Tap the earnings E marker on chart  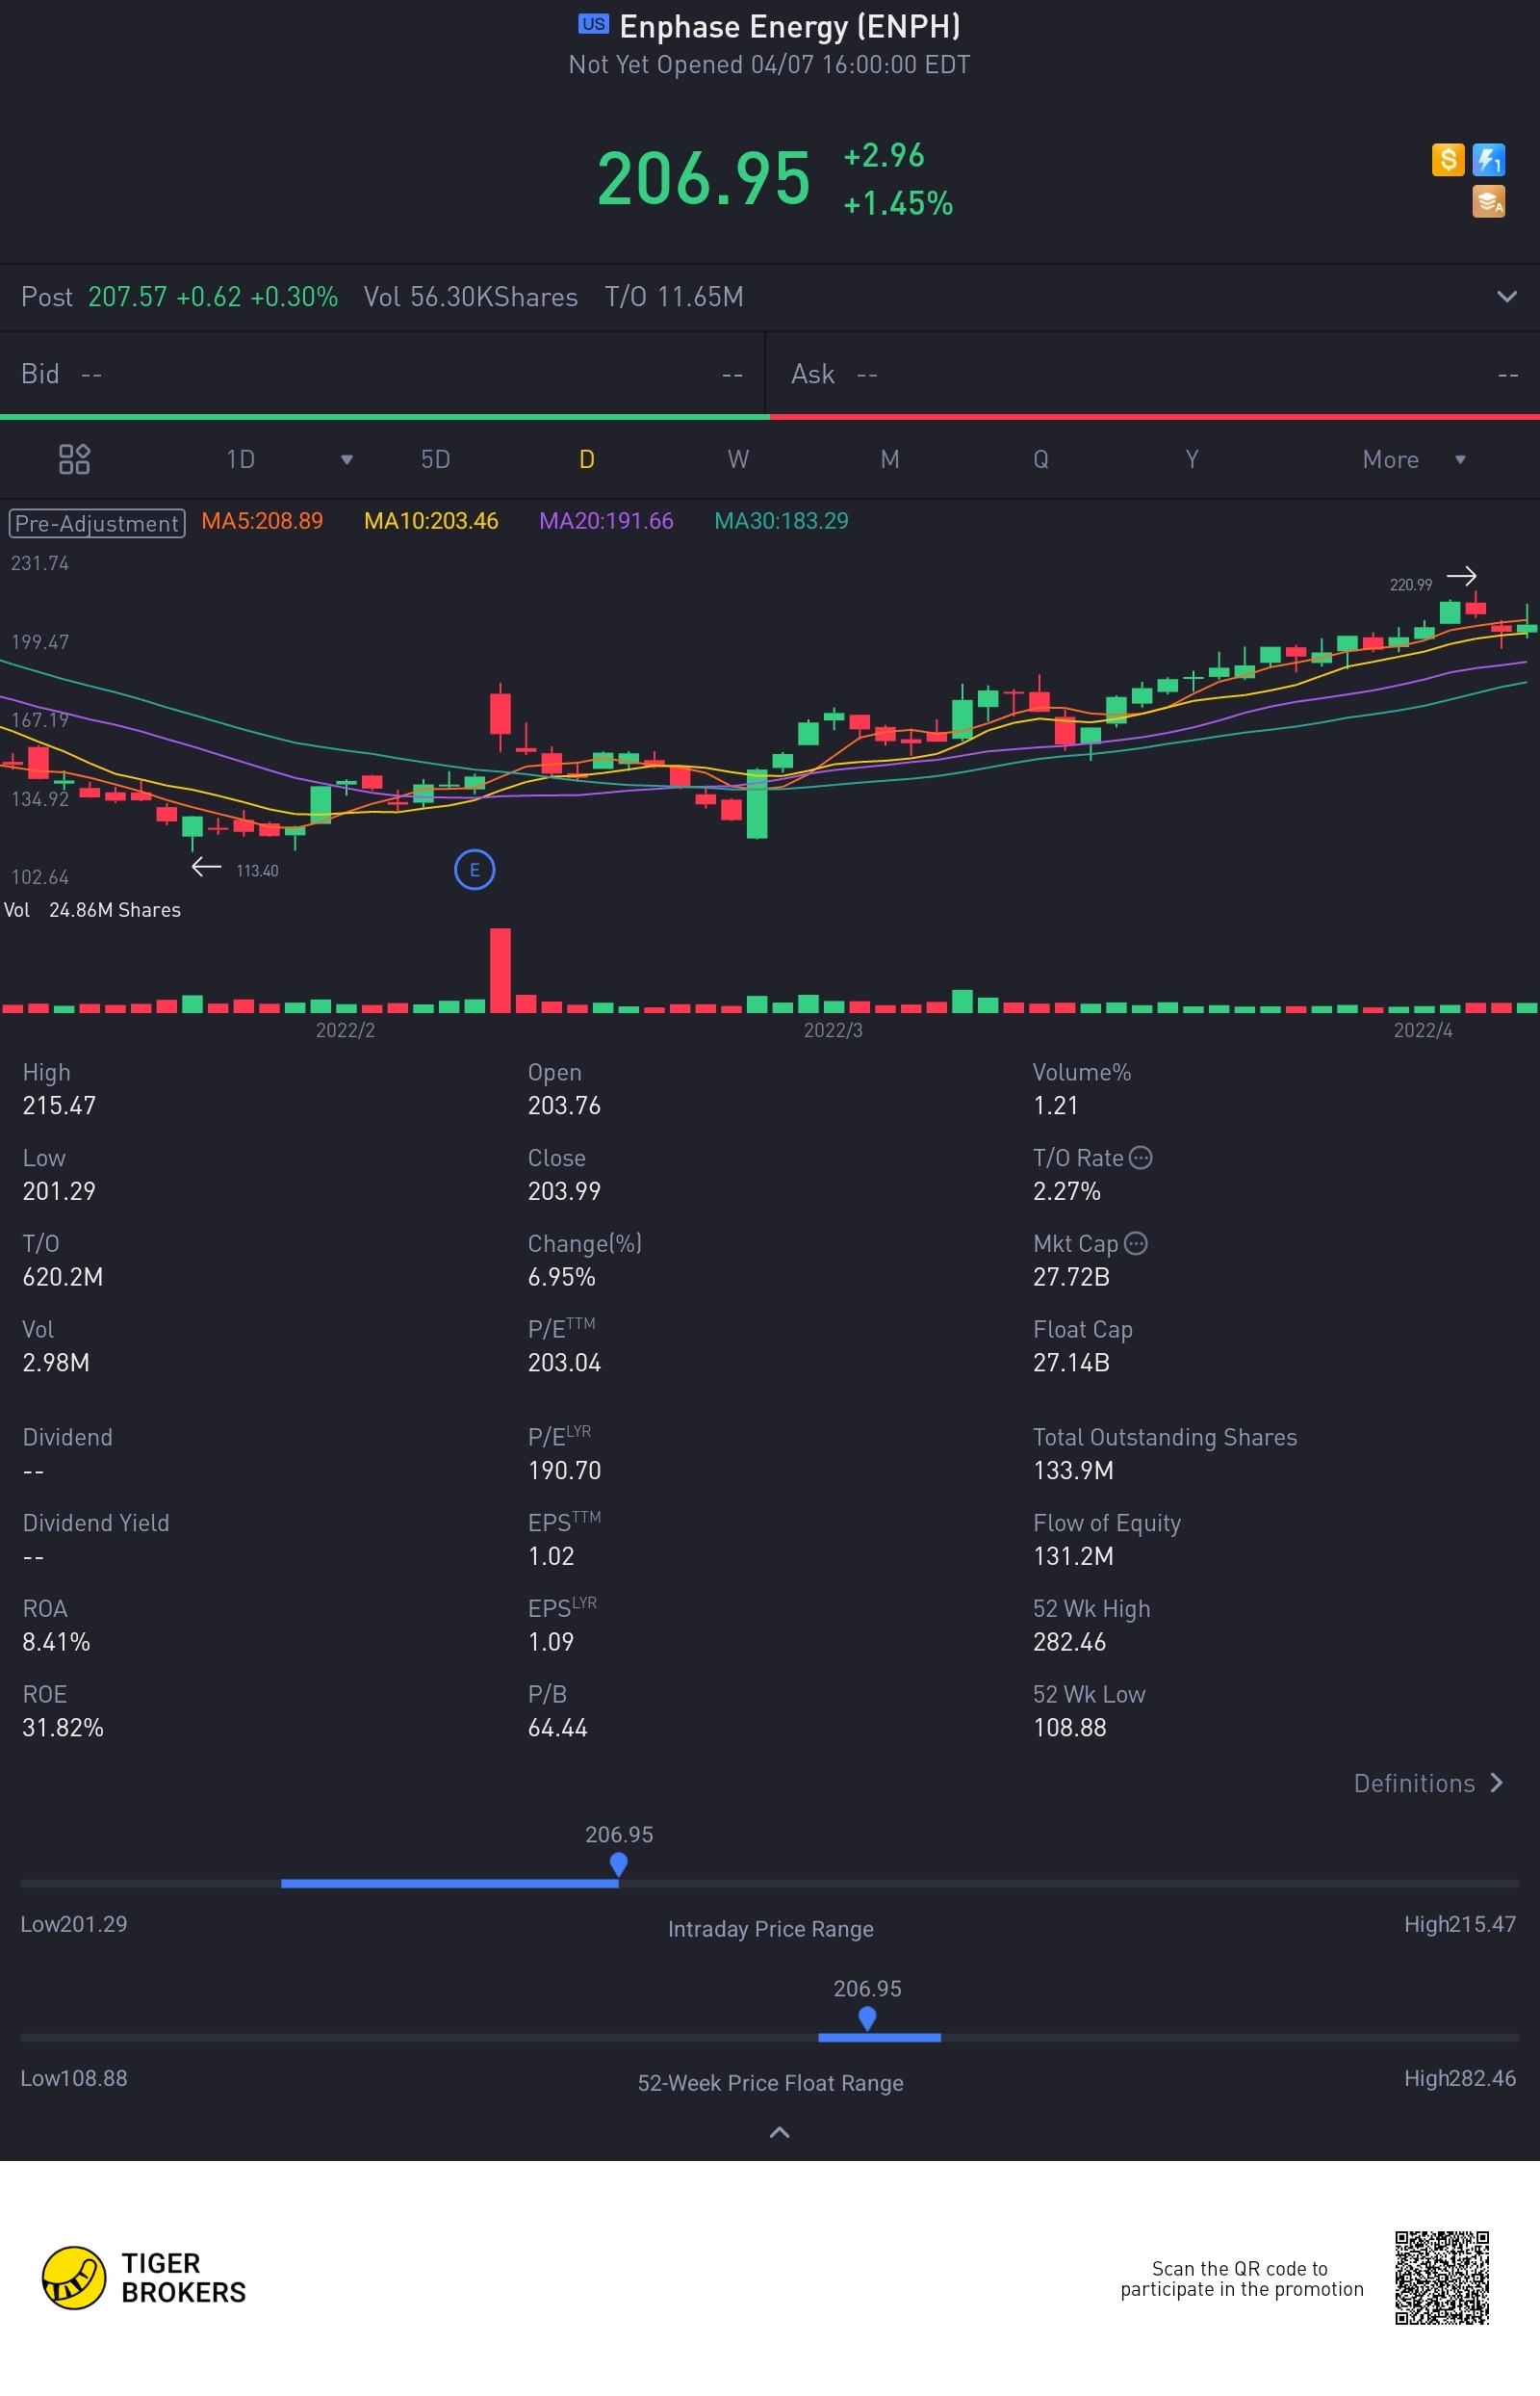[x=474, y=870]
